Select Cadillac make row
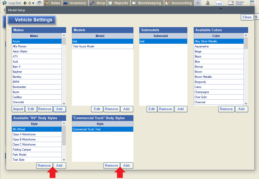 click(37, 97)
